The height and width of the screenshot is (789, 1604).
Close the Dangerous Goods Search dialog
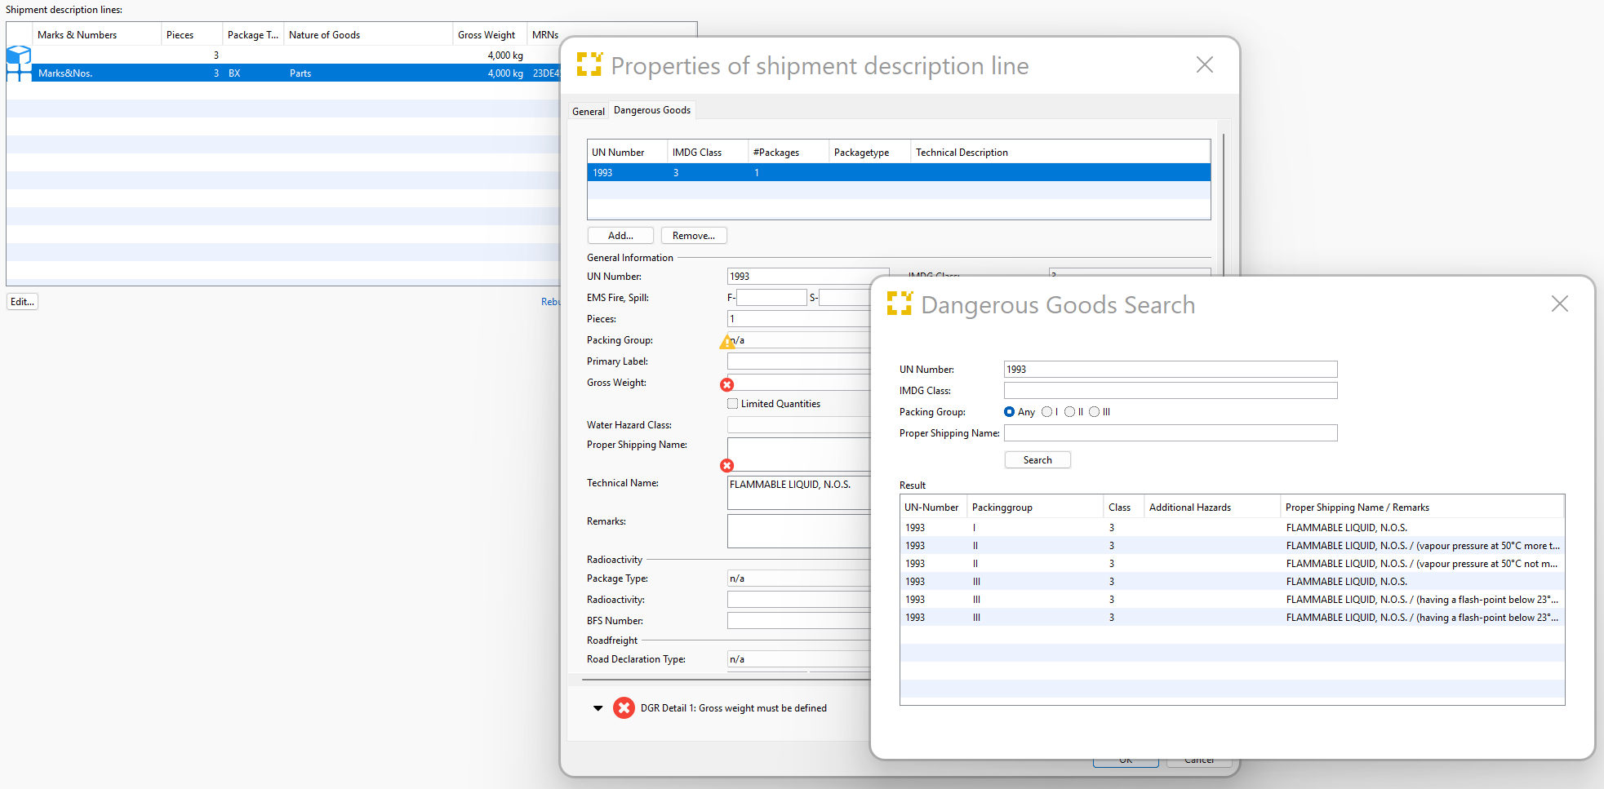[1559, 304]
